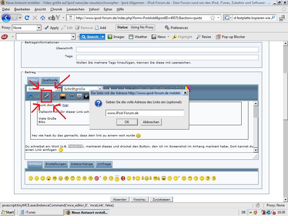The image size is (288, 216).
Task: Click into the Tags input field
Action: pos(167,57)
